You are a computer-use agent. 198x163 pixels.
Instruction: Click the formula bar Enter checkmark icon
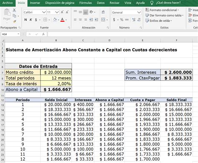(x=36, y=34)
